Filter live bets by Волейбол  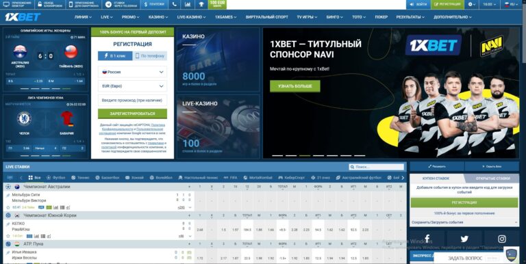[x=161, y=178]
